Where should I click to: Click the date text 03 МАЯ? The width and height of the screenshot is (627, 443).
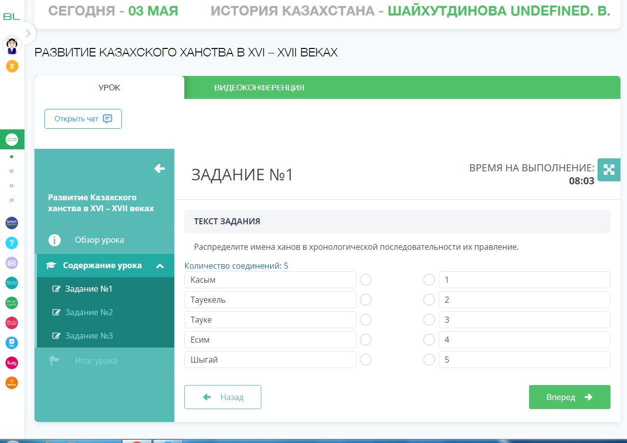click(x=153, y=10)
